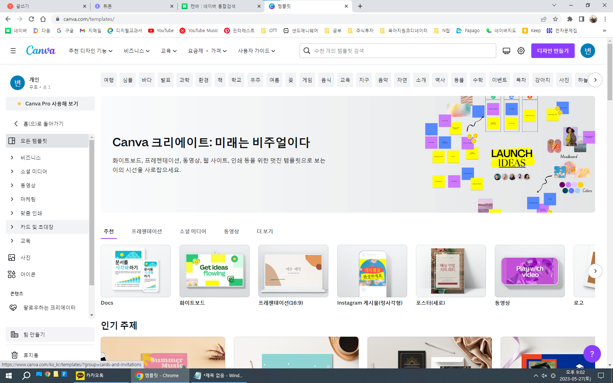Viewport: 613px width, 383px height.
Task: Click the Chrome reload page icon
Action: point(31,19)
